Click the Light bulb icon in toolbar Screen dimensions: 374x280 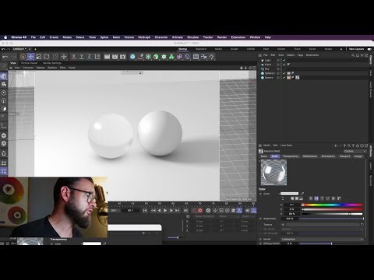(212, 57)
